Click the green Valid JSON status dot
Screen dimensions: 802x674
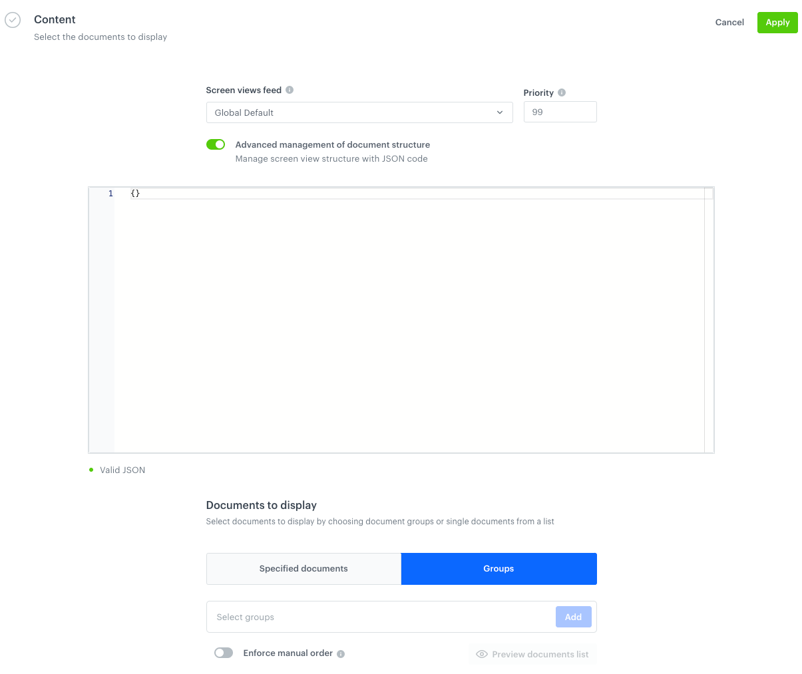point(91,470)
